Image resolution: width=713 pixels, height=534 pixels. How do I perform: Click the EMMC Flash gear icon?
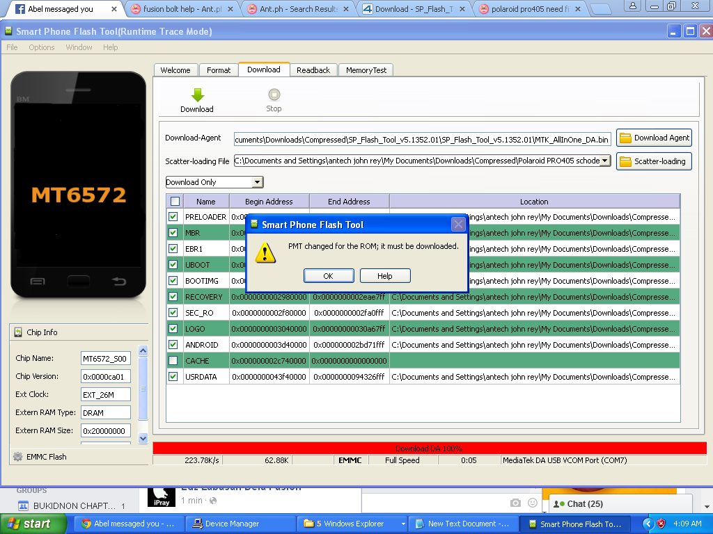17,457
